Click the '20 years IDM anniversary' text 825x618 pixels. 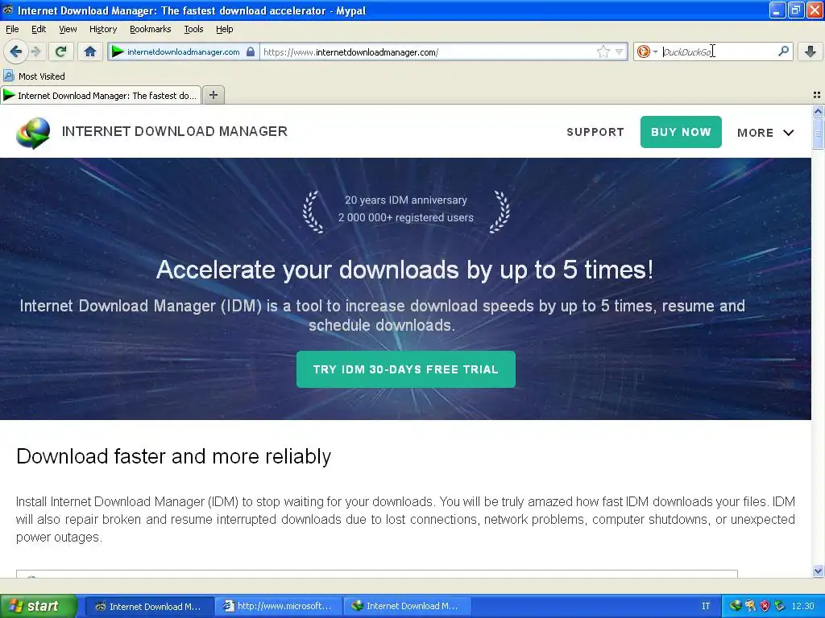[x=406, y=200]
